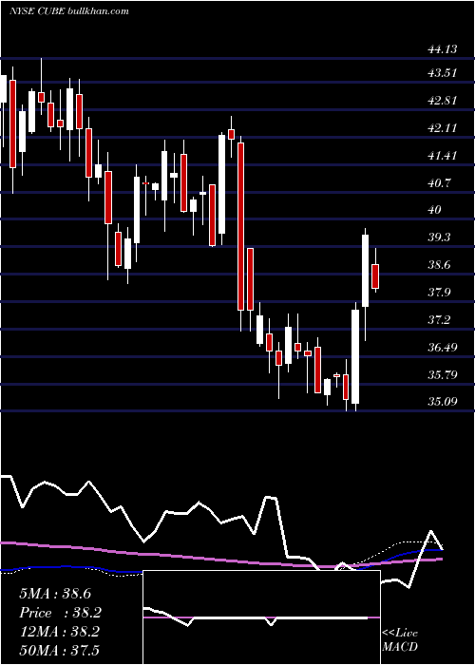
Task: Click the 12MA : 38.2 reading
Action: pyautogui.click(x=59, y=632)
